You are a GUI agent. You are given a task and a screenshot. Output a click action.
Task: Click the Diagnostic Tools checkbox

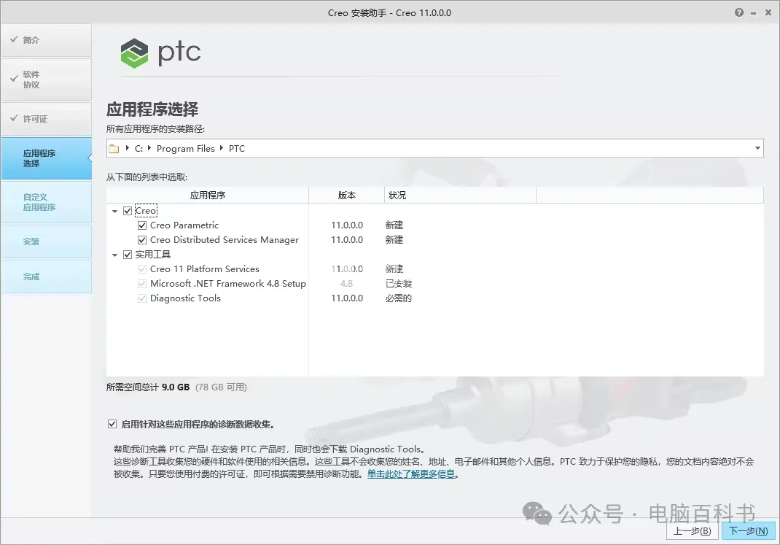[x=141, y=298]
